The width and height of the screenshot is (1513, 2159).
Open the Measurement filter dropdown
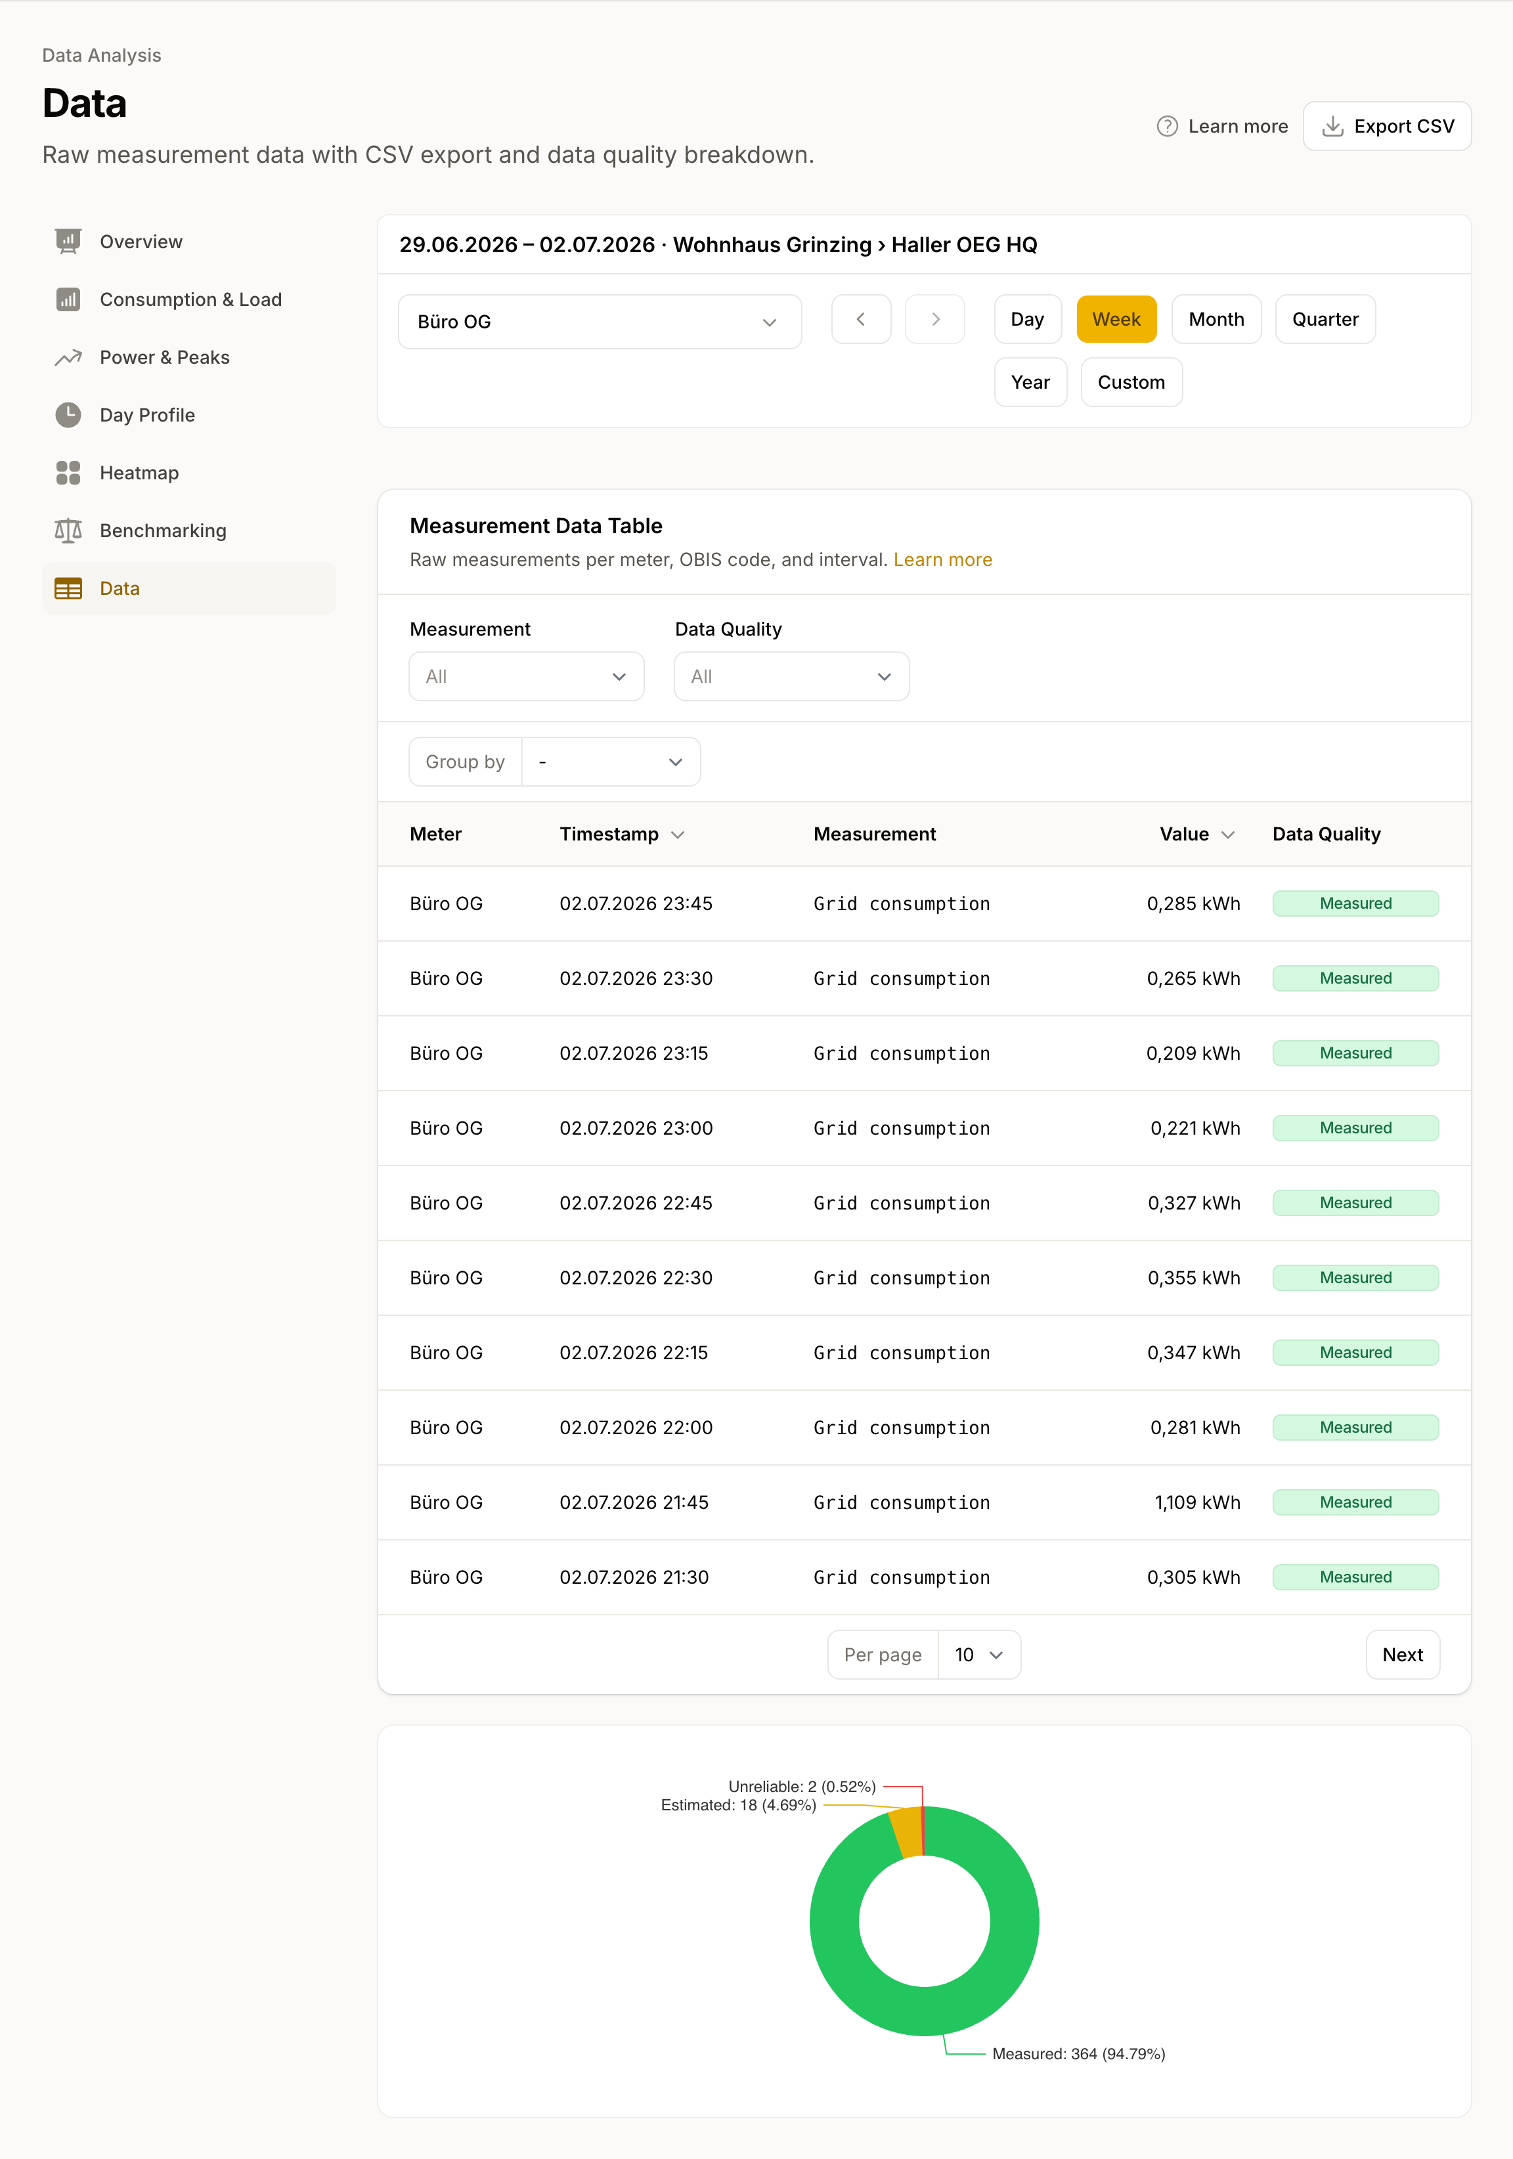[527, 676]
